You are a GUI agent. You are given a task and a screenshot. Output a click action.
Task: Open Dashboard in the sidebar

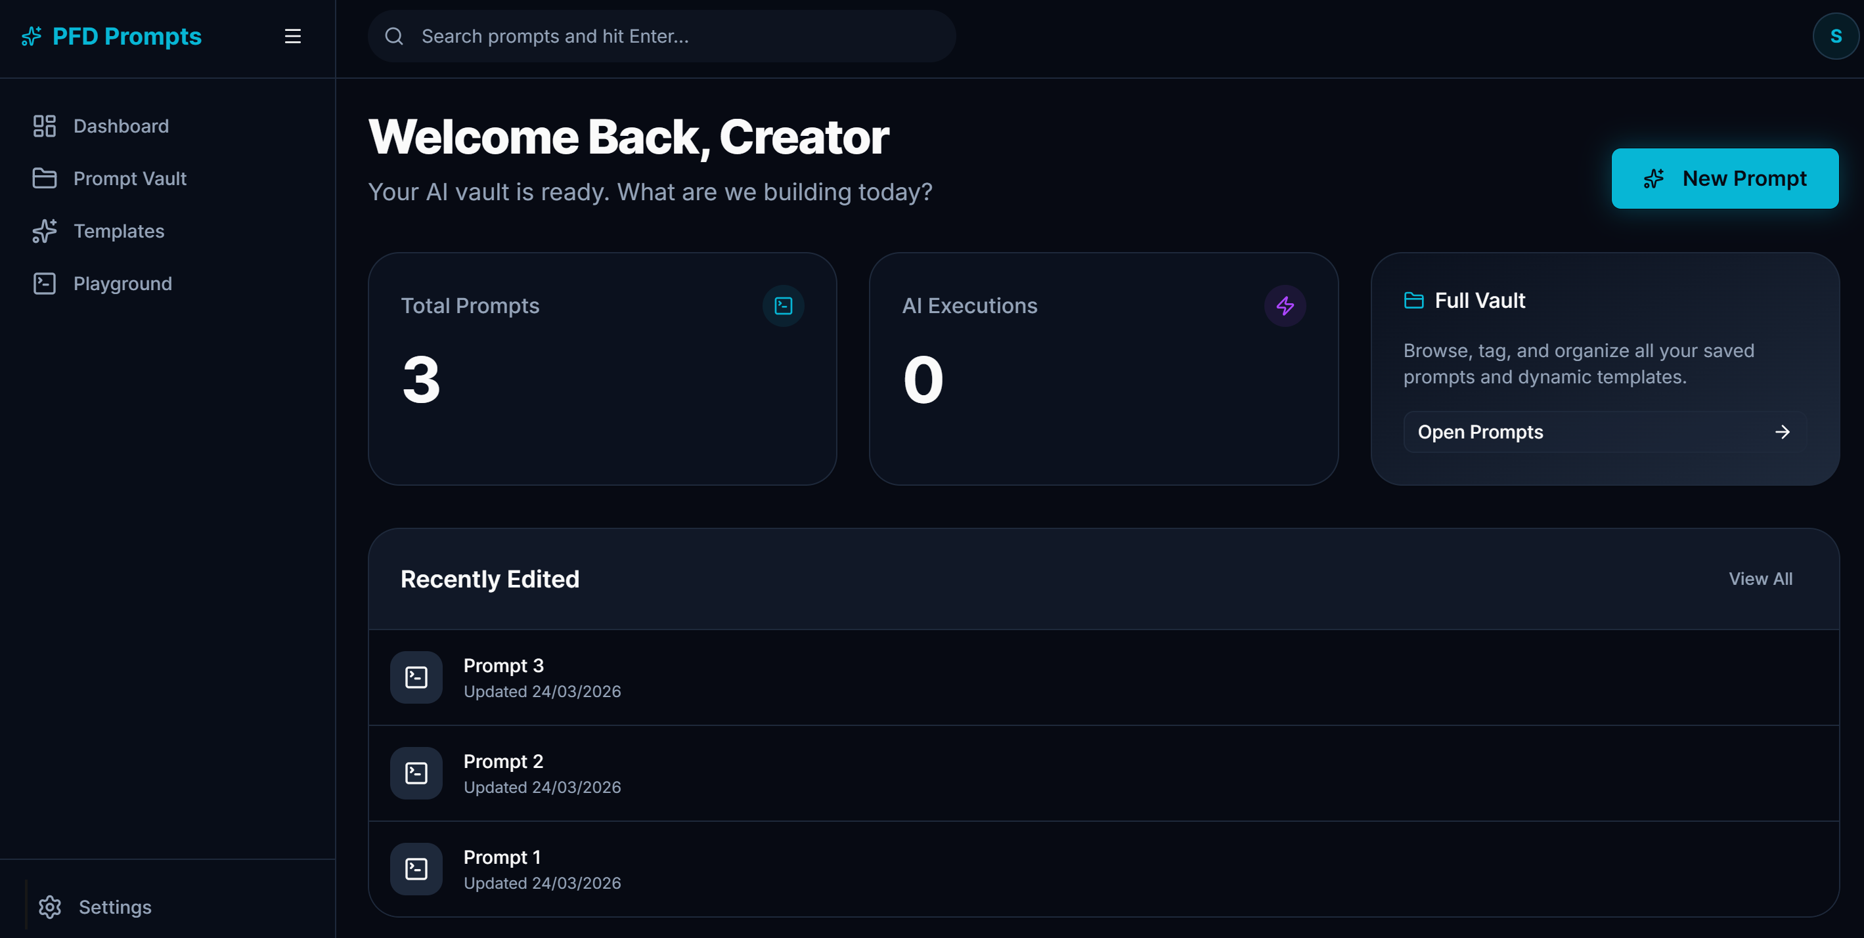click(x=120, y=126)
